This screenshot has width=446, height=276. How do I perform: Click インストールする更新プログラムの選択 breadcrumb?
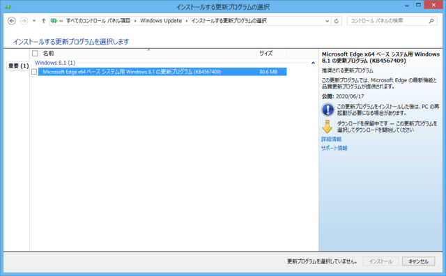pos(229,21)
